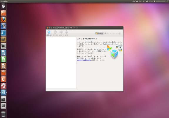Screen dimensions: 169x118
Task: Close the Oracle VM VirtualBox Manager window
Action: [x=48, y=28]
